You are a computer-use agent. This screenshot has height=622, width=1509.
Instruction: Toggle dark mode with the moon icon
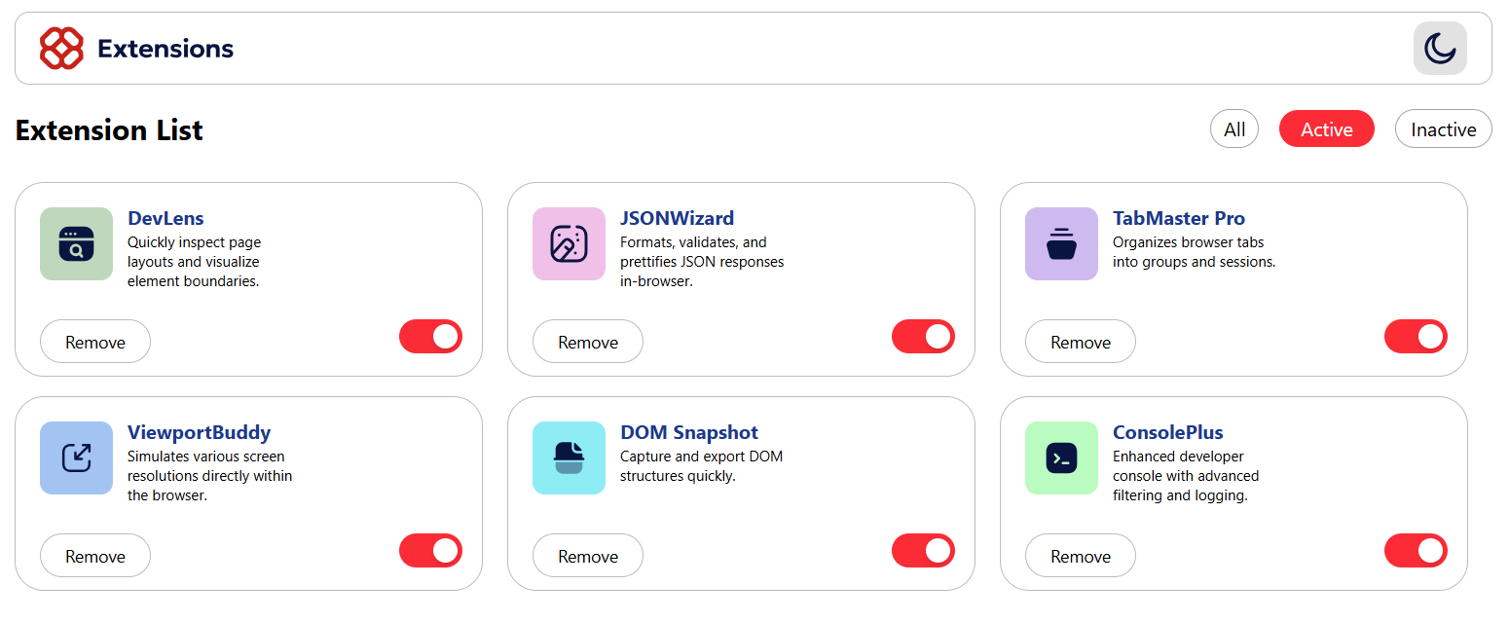click(x=1440, y=49)
